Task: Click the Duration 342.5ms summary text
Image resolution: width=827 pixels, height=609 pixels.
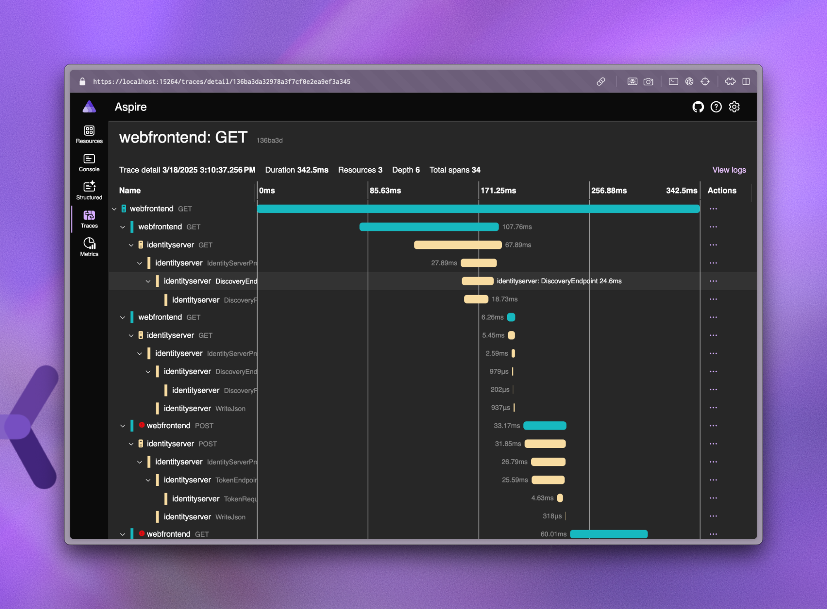Action: click(x=297, y=170)
